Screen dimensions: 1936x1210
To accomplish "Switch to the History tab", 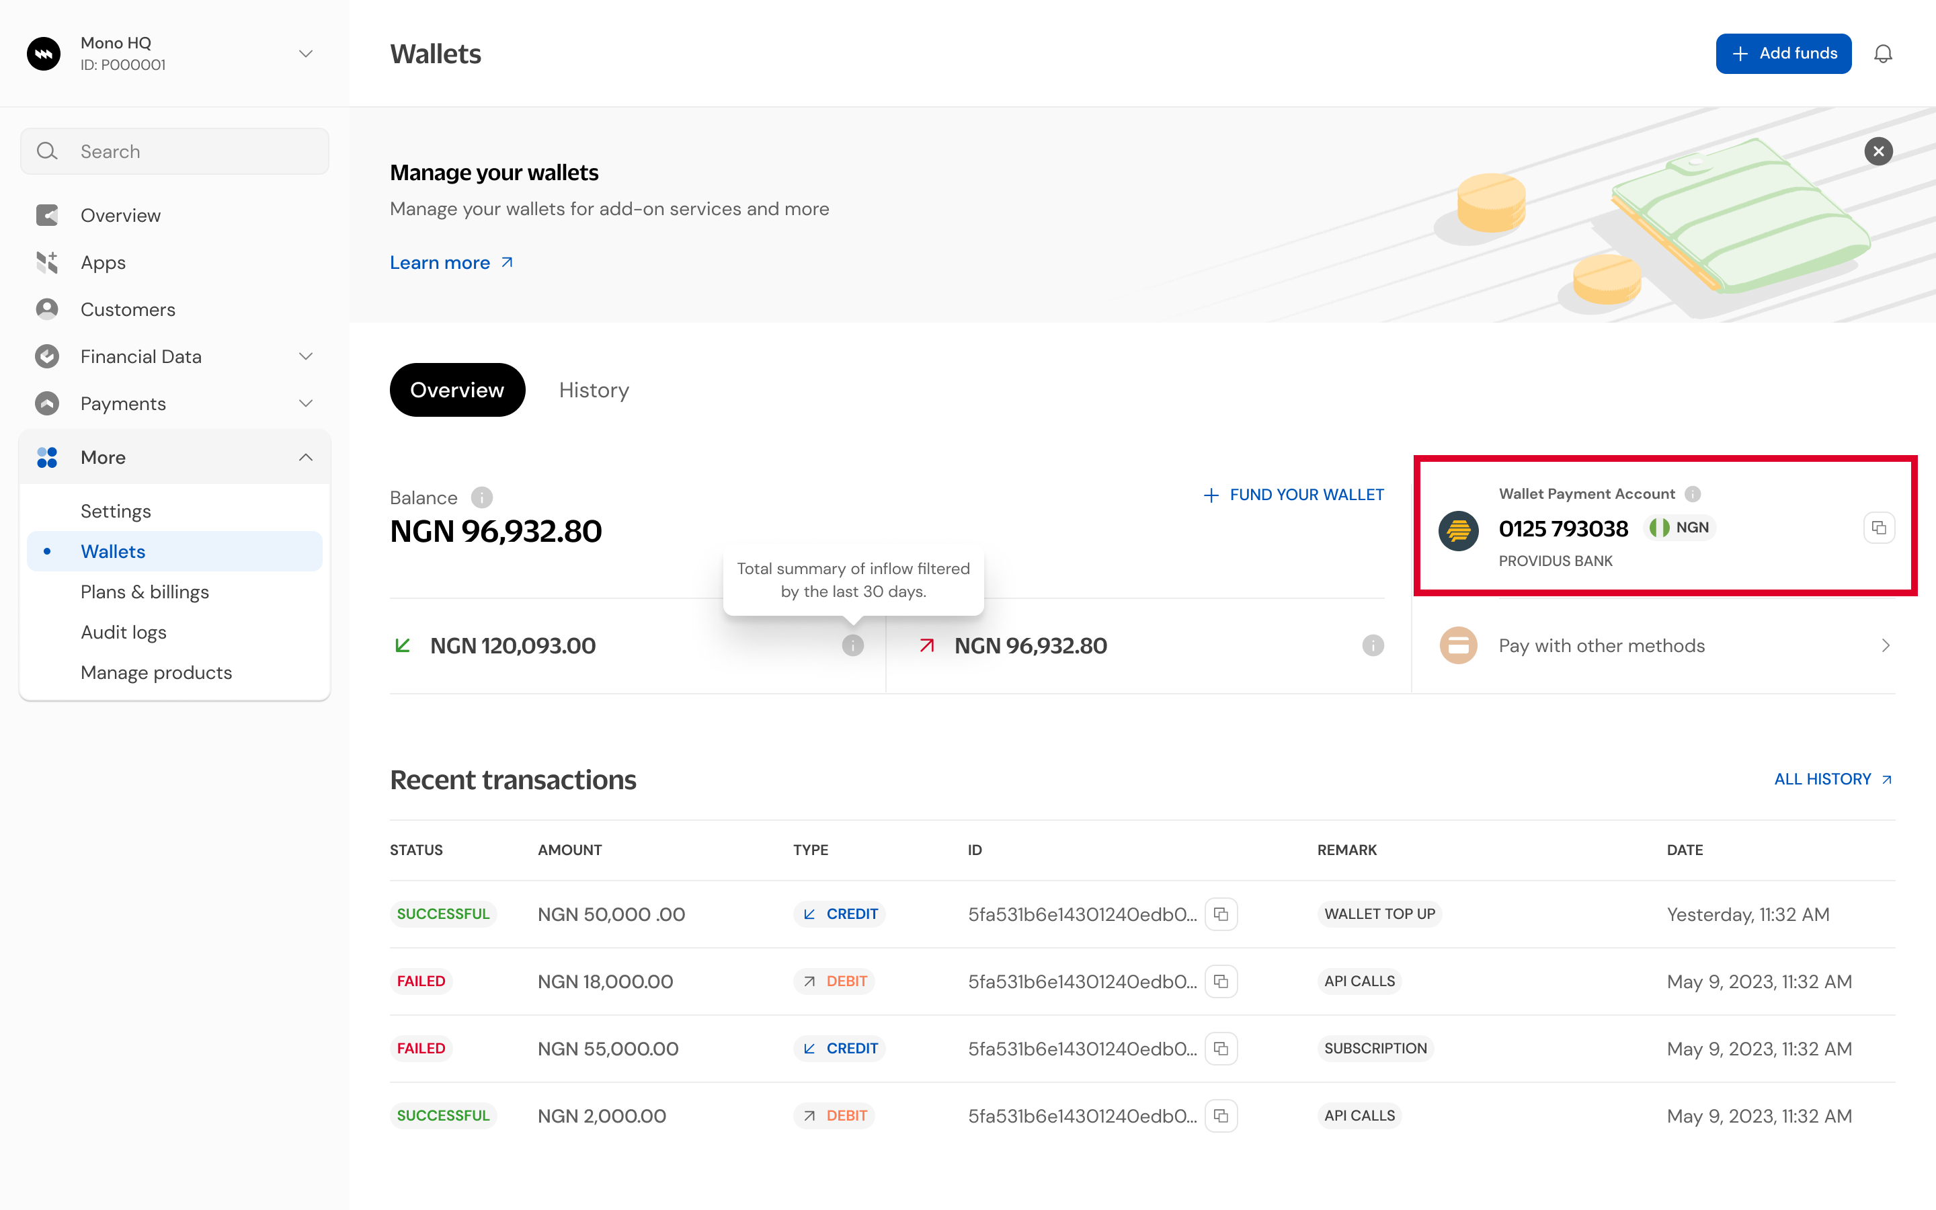I will pos(594,390).
